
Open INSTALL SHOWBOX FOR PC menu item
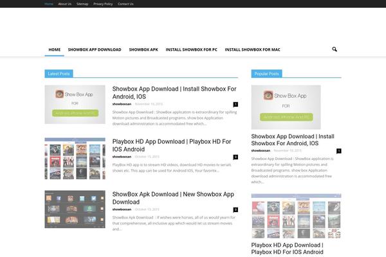click(x=191, y=49)
